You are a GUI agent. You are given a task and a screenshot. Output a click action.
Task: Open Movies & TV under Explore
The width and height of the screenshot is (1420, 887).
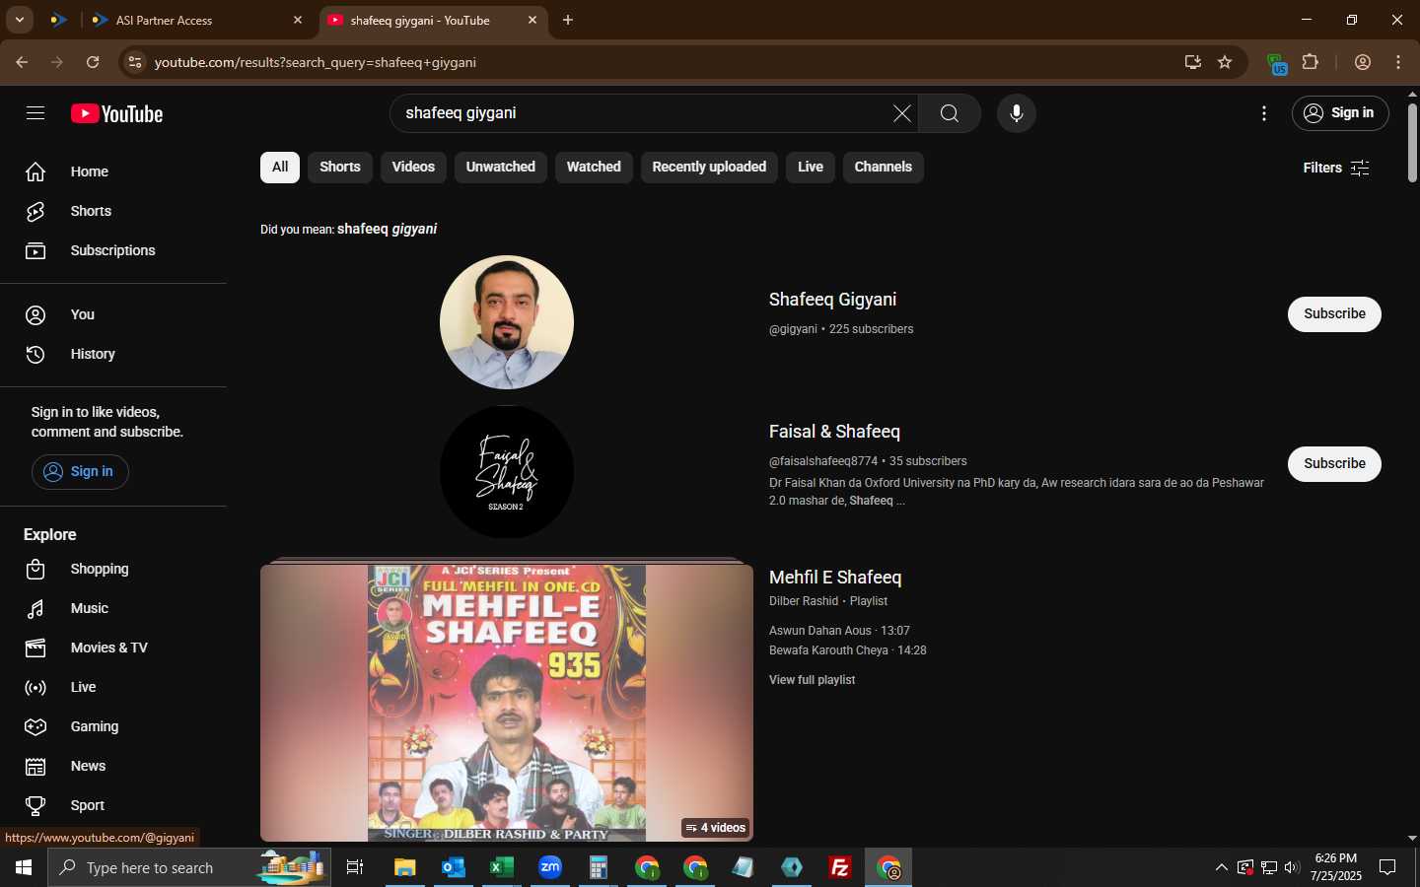pos(113,648)
